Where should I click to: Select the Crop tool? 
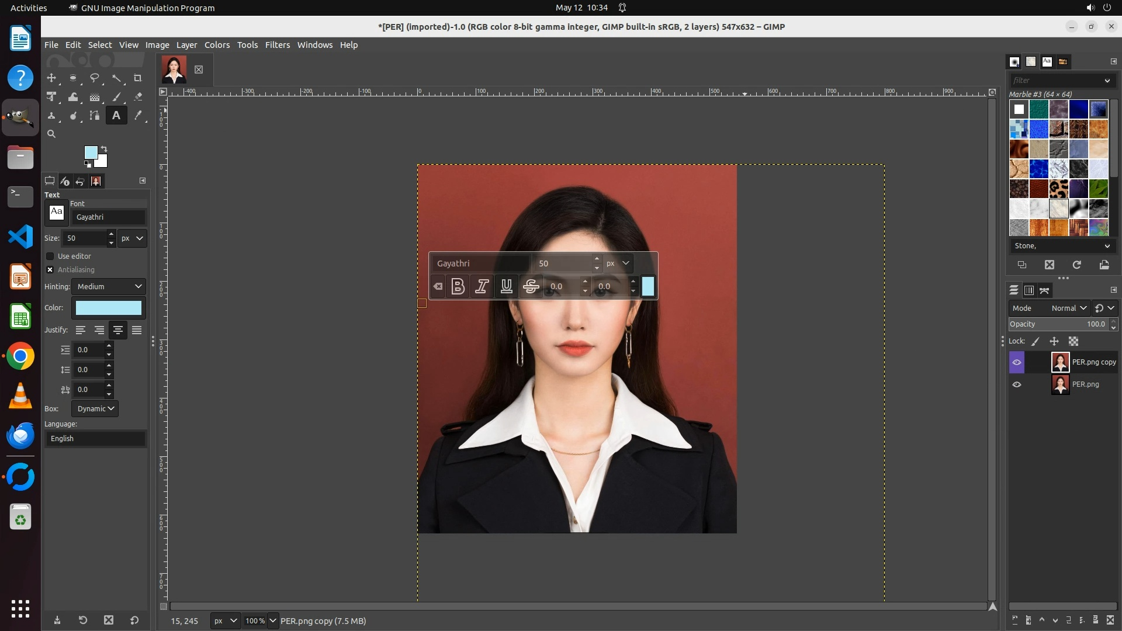click(138, 78)
